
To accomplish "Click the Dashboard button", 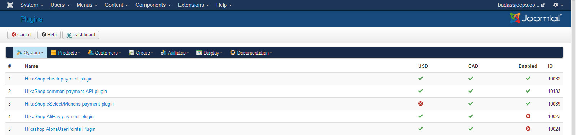I will (x=81, y=35).
